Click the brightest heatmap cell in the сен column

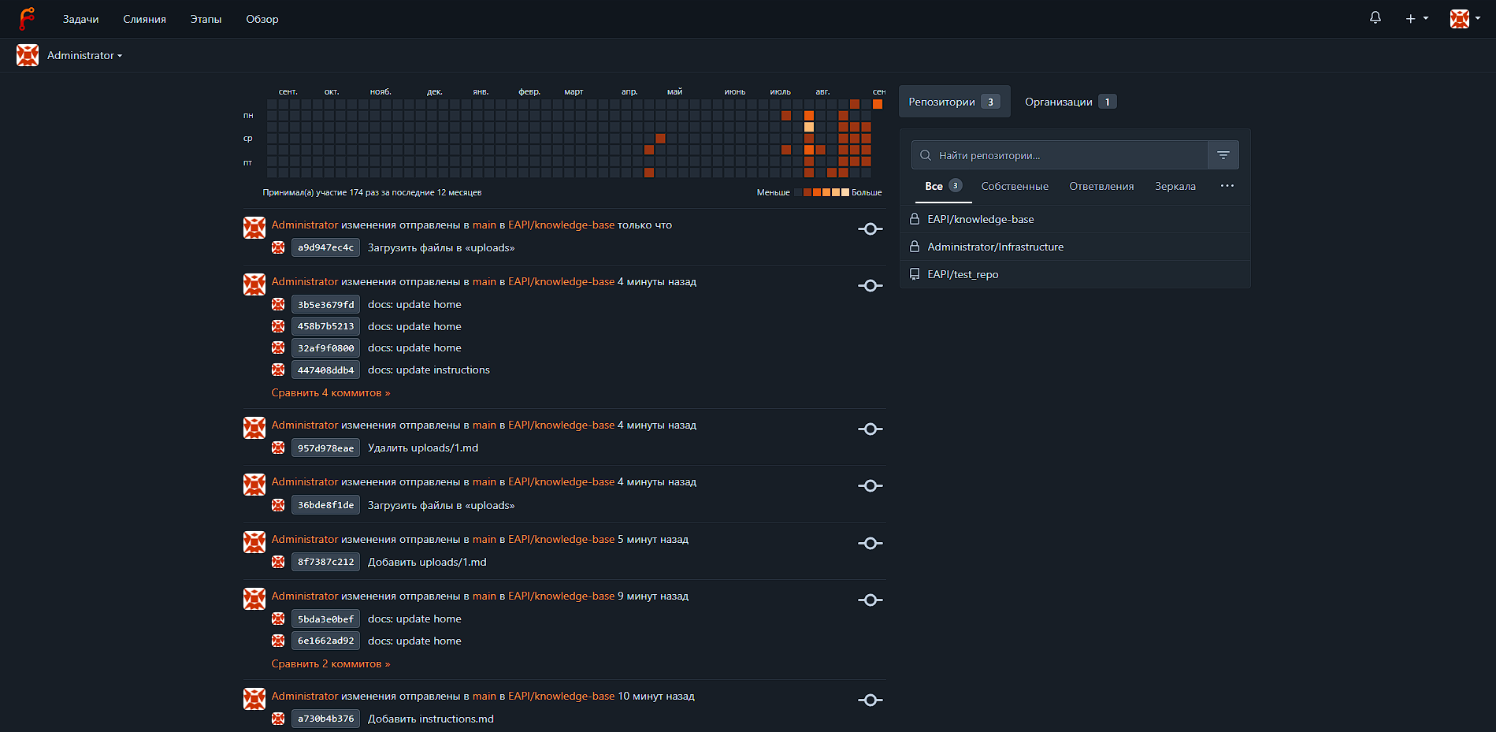(x=878, y=104)
